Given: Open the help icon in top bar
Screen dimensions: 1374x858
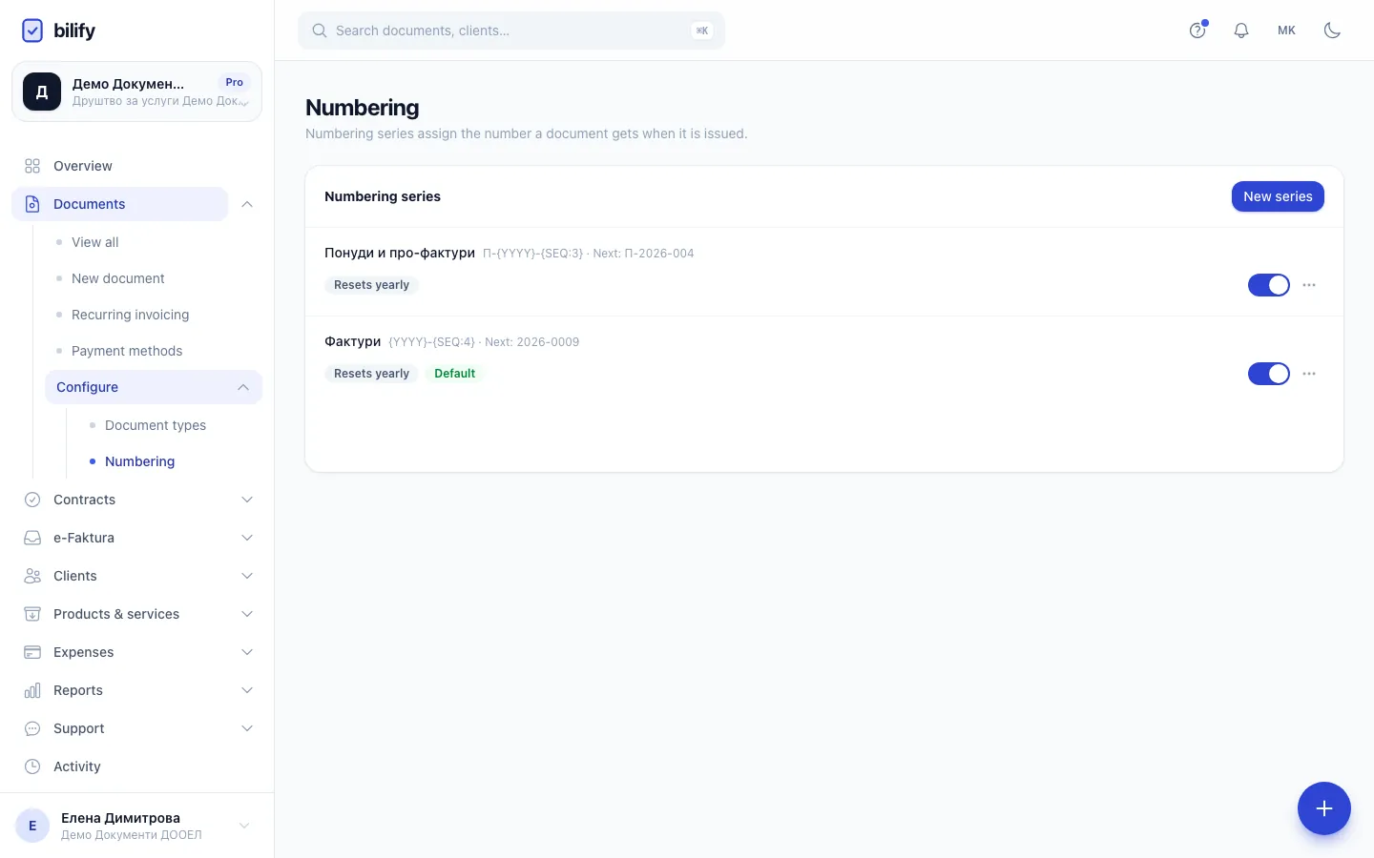Looking at the screenshot, I should (1197, 31).
